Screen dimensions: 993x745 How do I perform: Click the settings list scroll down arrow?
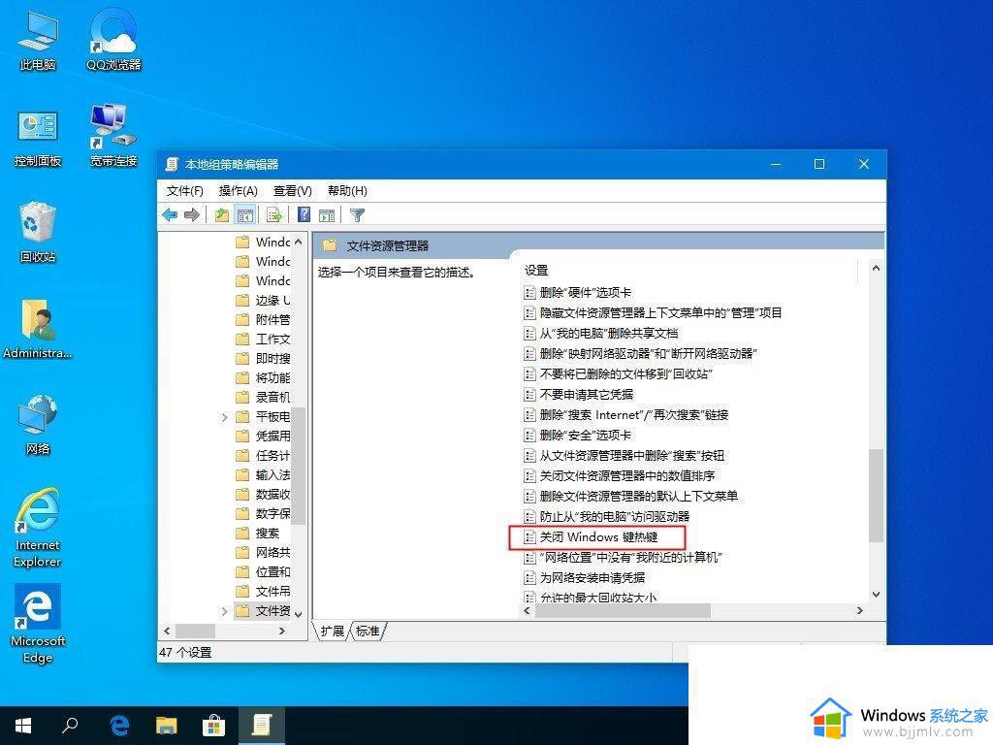pyautogui.click(x=876, y=595)
